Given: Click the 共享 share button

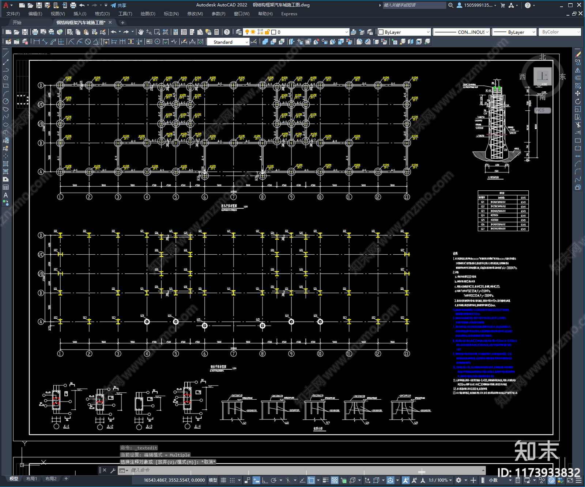Looking at the screenshot, I should click(119, 5).
